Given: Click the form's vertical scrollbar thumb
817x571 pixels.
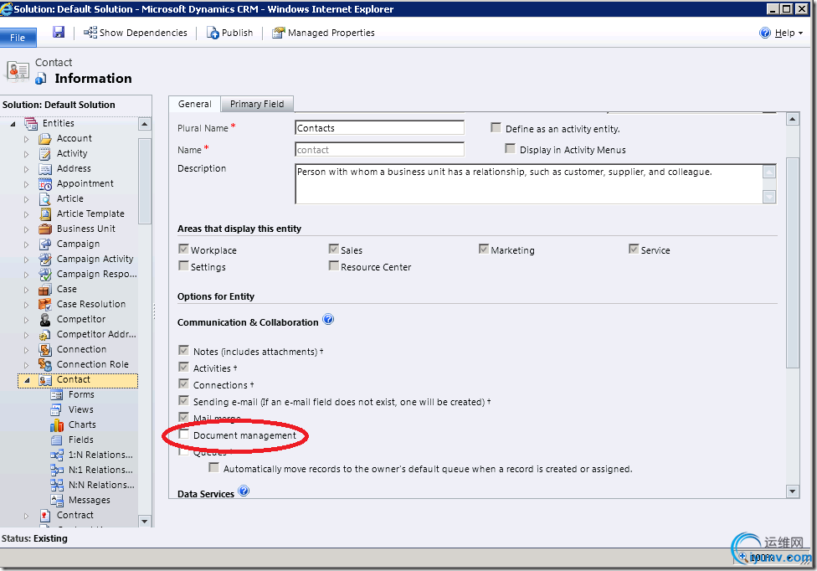Looking at the screenshot, I should pos(793,263).
